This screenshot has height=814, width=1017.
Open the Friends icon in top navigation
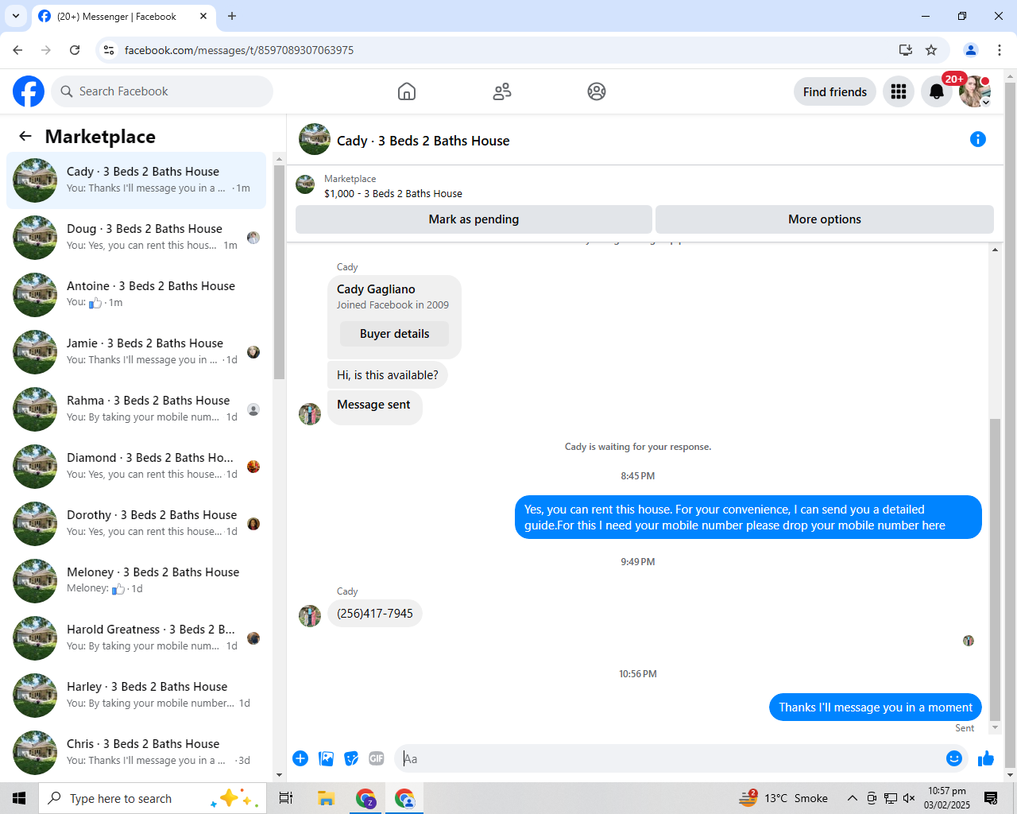[x=502, y=91]
